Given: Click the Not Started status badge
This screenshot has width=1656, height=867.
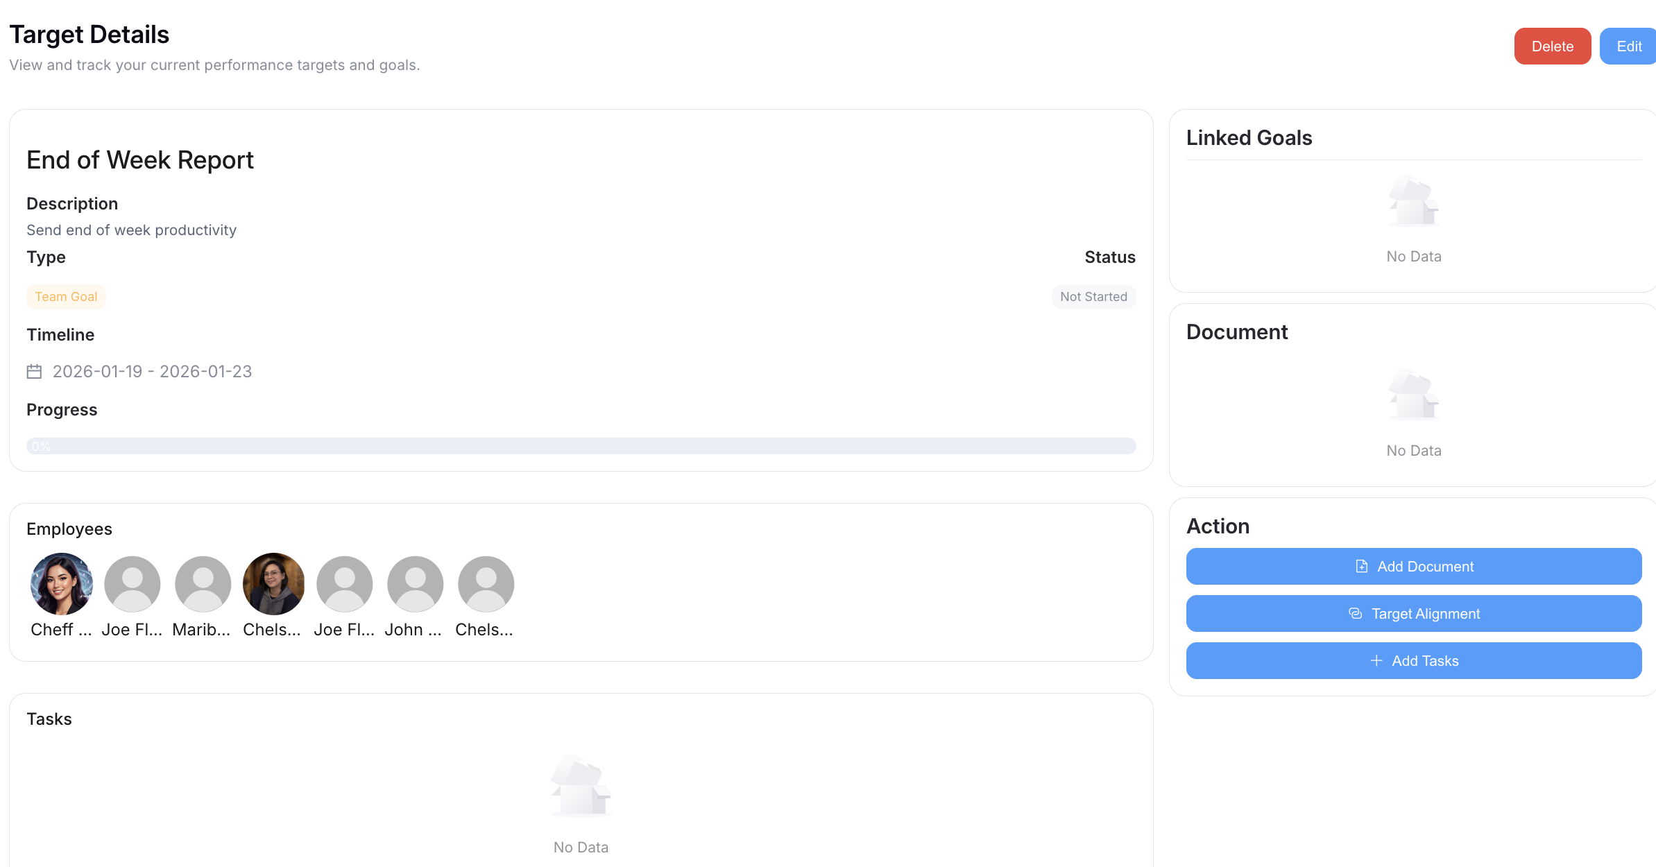Looking at the screenshot, I should click(1093, 297).
